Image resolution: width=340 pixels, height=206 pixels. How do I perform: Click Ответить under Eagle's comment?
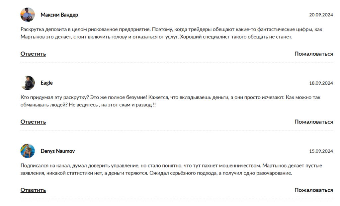pyautogui.click(x=33, y=122)
